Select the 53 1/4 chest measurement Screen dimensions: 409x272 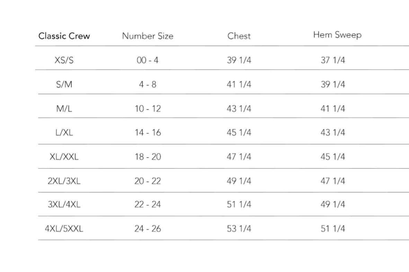pos(239,228)
